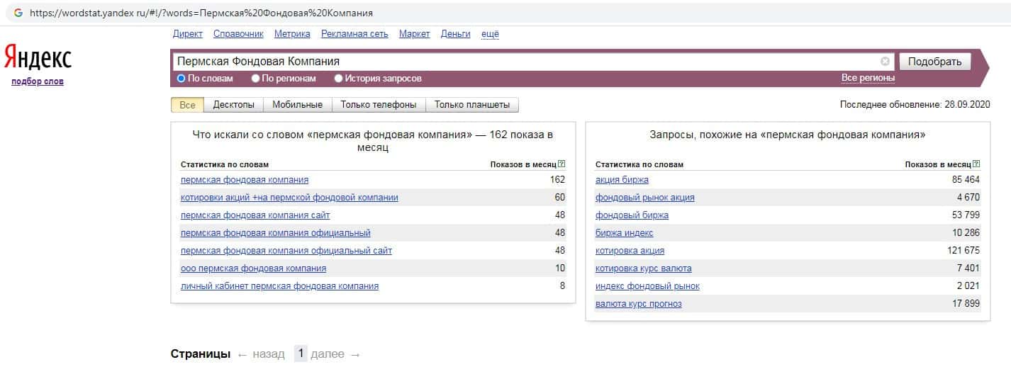Click help icon beside right Показов в месяц
This screenshot has width=1011, height=379.
pos(976,164)
